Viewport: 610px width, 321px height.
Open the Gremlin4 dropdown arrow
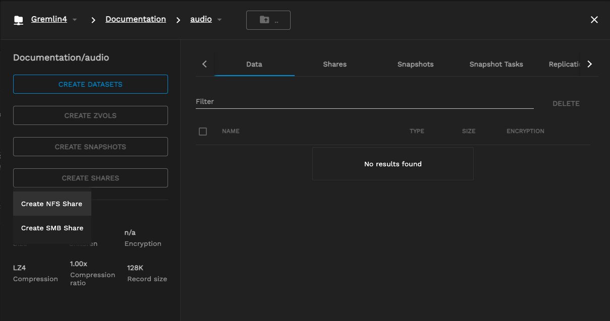[x=75, y=20]
